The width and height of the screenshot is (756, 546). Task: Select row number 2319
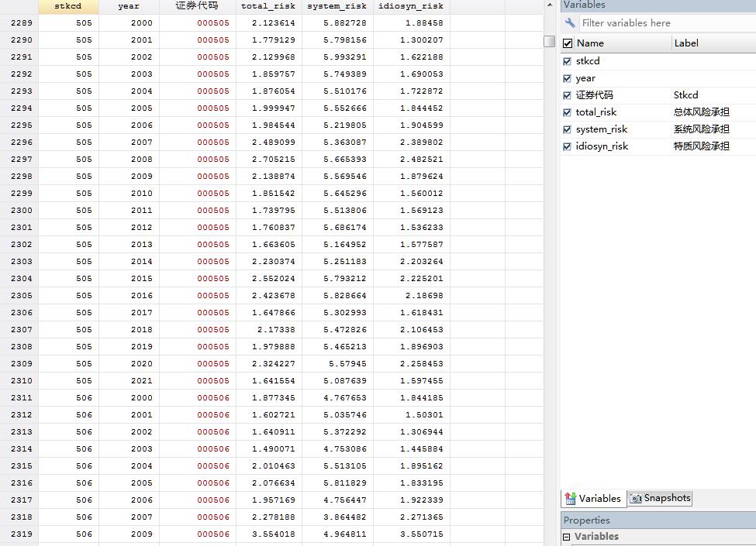point(19,534)
